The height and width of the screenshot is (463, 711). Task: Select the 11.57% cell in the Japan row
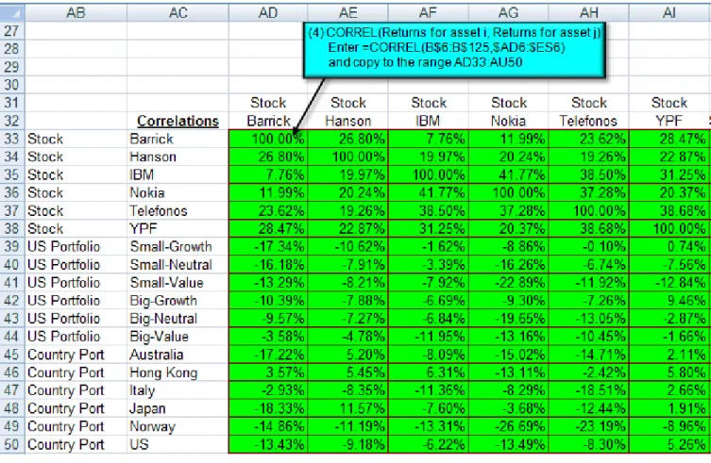[x=347, y=408]
